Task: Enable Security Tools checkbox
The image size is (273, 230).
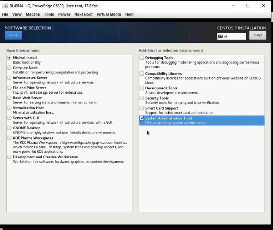Action: click(x=142, y=98)
